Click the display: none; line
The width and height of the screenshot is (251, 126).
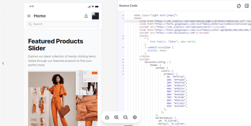(157, 51)
